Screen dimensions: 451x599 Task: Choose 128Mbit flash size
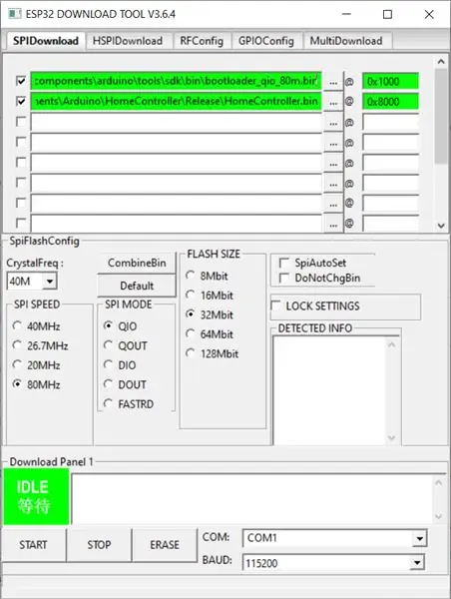pyautogui.click(x=212, y=353)
